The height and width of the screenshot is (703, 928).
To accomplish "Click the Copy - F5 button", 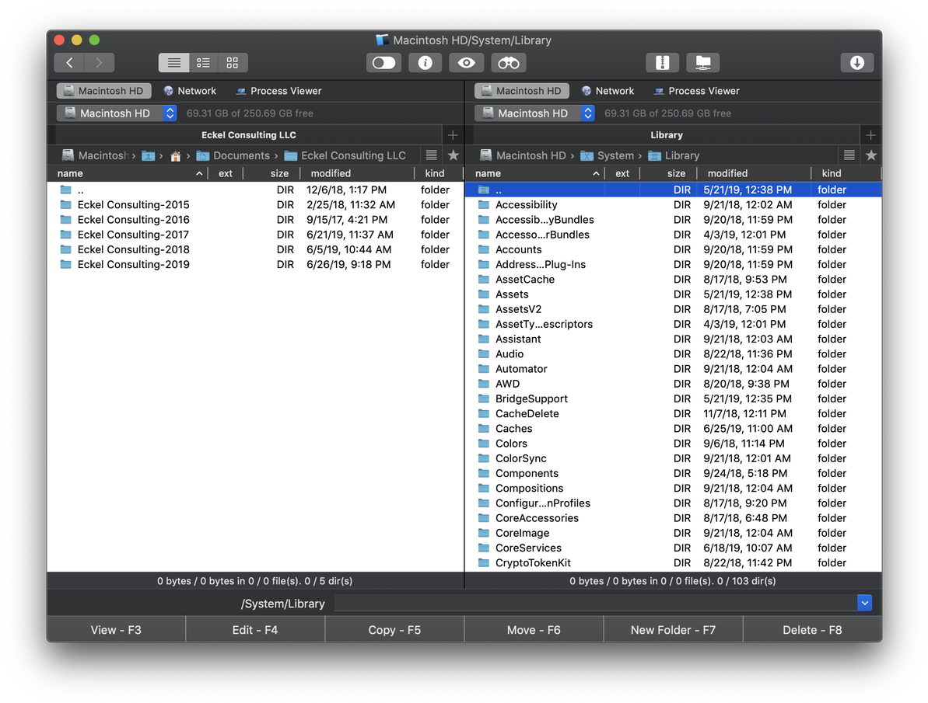I will [x=394, y=630].
